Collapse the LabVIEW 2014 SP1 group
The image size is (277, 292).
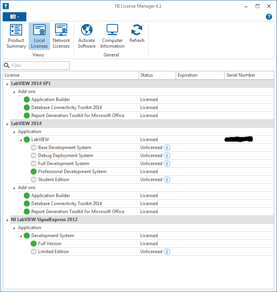[7, 84]
